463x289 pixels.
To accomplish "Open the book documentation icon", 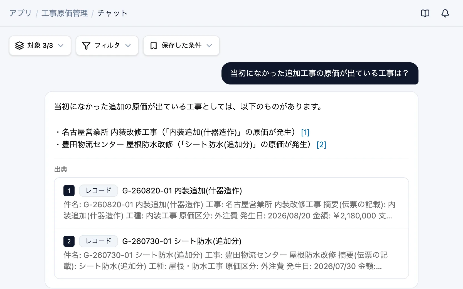I will (x=425, y=13).
